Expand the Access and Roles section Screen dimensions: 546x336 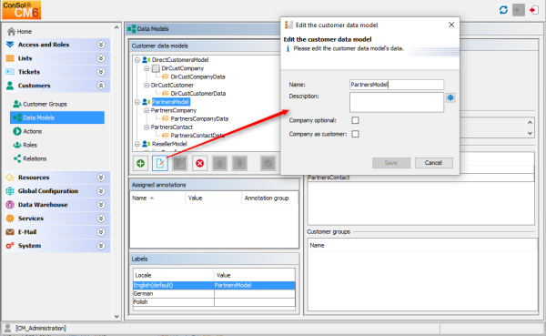point(101,45)
